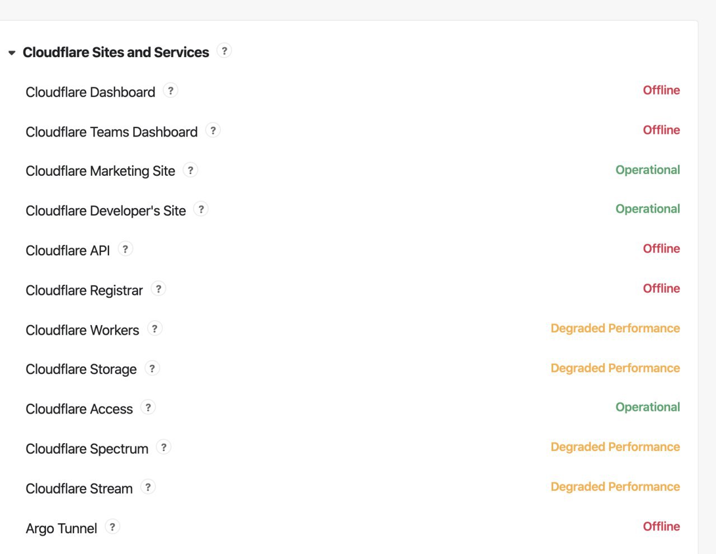Image resolution: width=716 pixels, height=554 pixels.
Task: Select the Argo Tunnel label
Action: [x=62, y=529]
